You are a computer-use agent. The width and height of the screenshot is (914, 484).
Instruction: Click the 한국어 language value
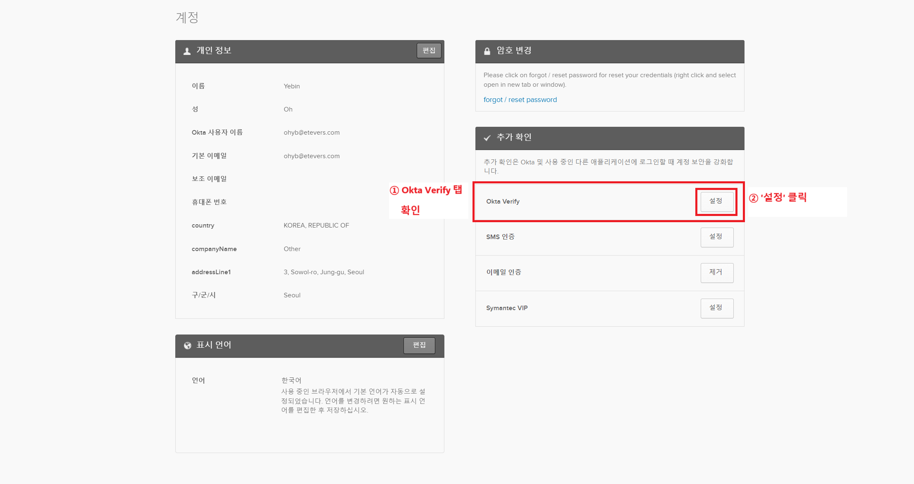pyautogui.click(x=291, y=380)
